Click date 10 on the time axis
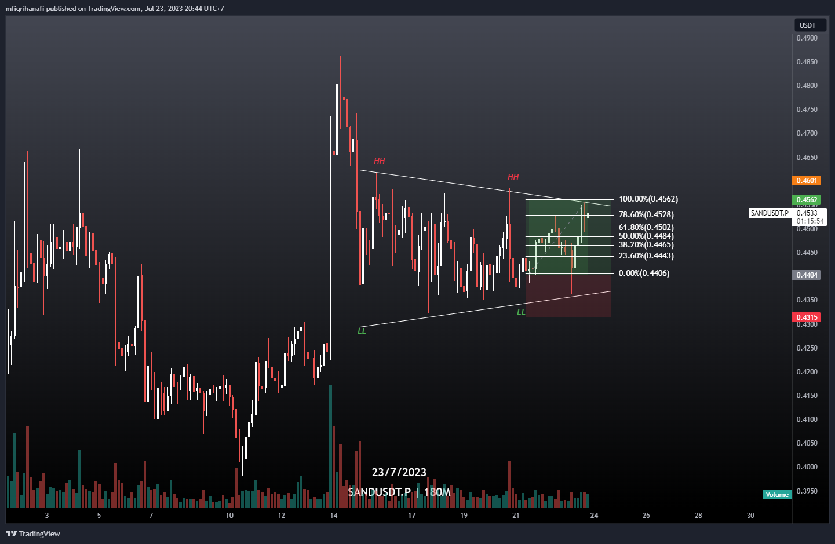 [229, 515]
